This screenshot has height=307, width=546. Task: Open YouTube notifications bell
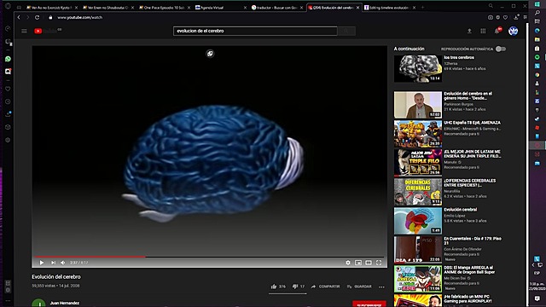[x=497, y=31]
